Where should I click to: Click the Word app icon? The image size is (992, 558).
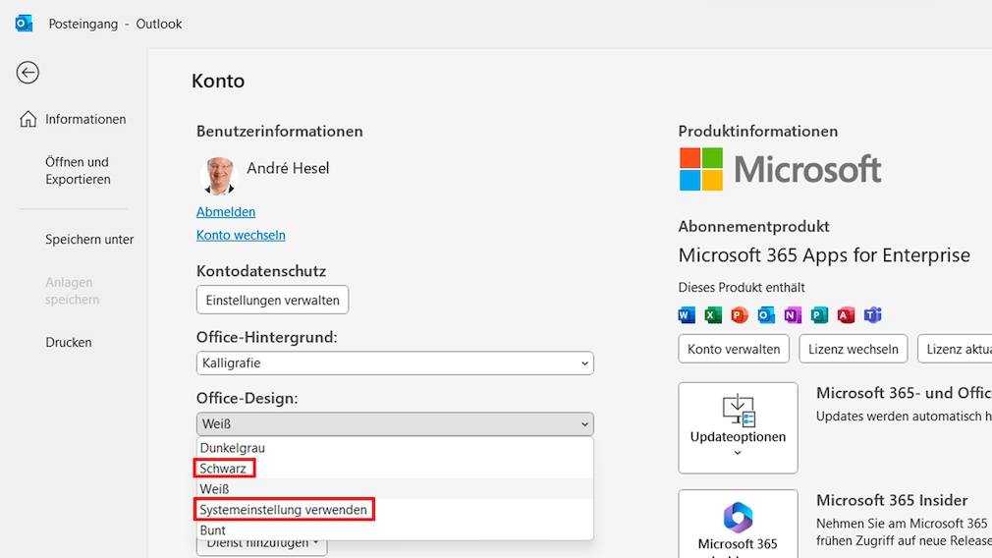(x=687, y=315)
